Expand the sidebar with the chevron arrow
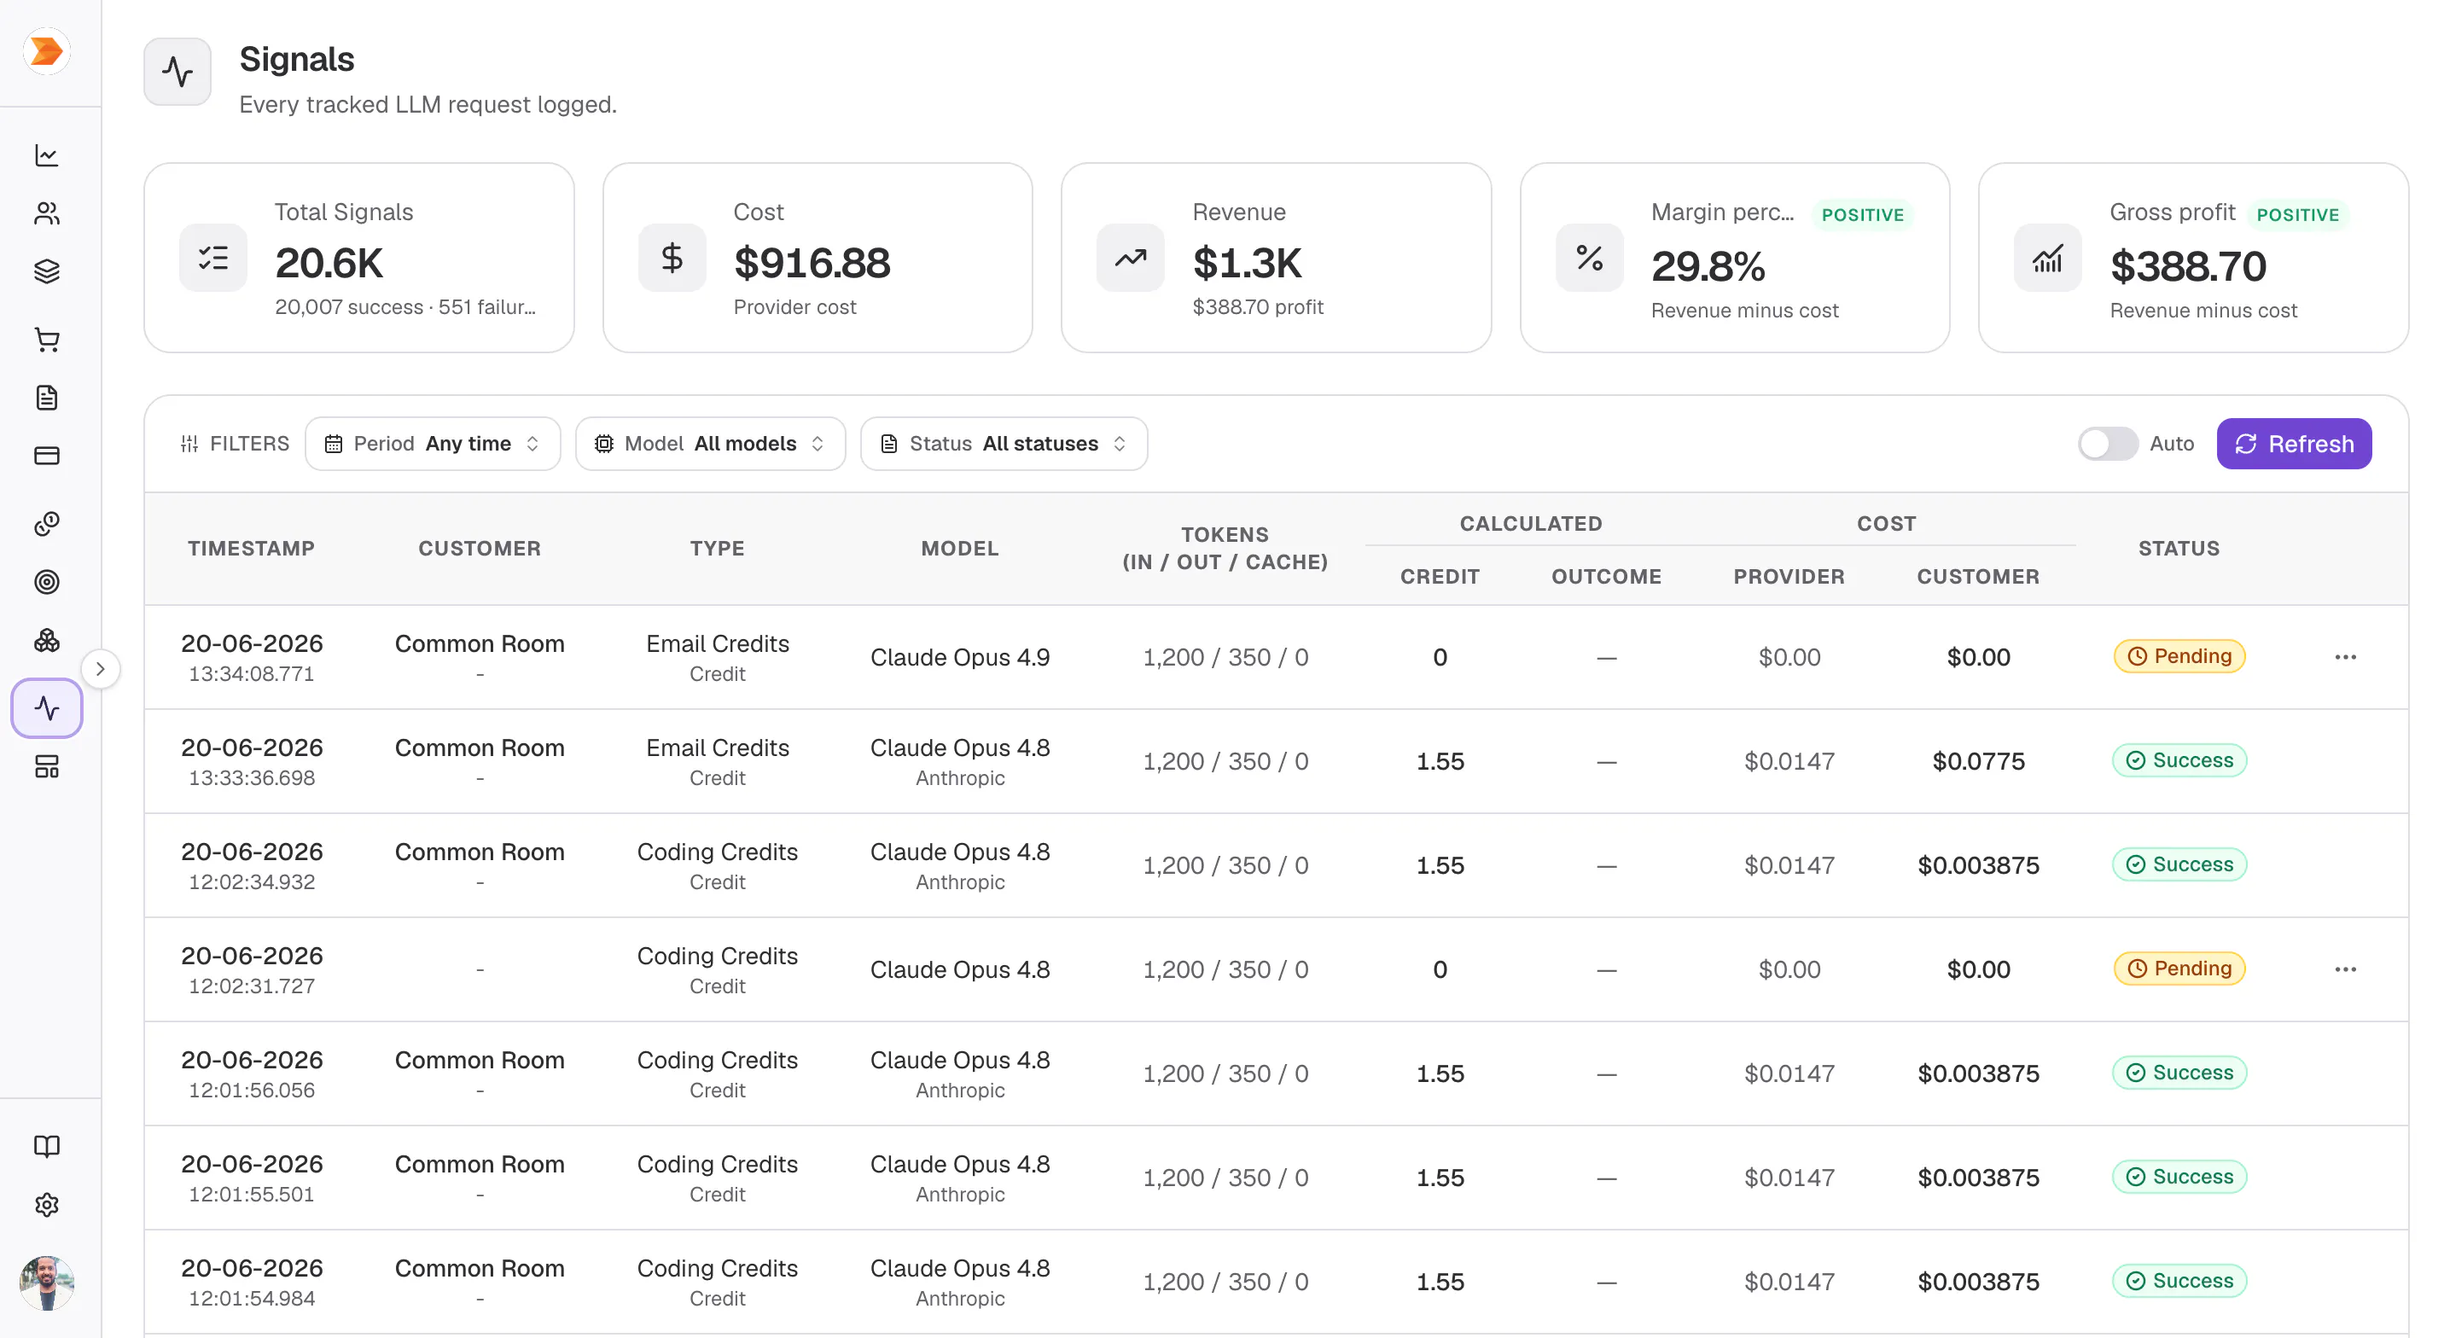The height and width of the screenshot is (1338, 2444). pyautogui.click(x=101, y=669)
